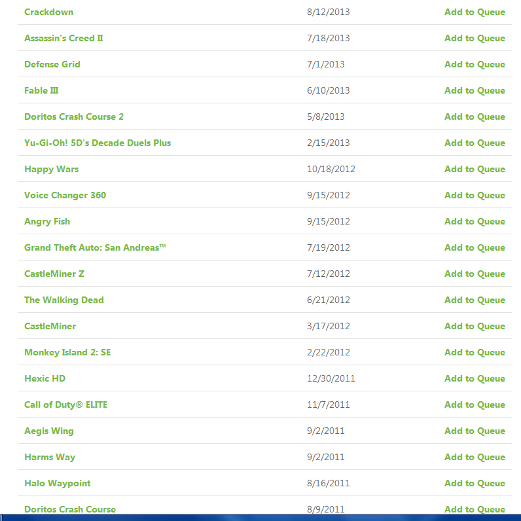Add Crackdown to the queue
The image size is (521, 521).
click(x=475, y=12)
